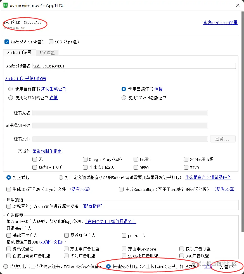Select 打正式包 radio option
The width and height of the screenshot is (244, 274).
tap(9, 177)
